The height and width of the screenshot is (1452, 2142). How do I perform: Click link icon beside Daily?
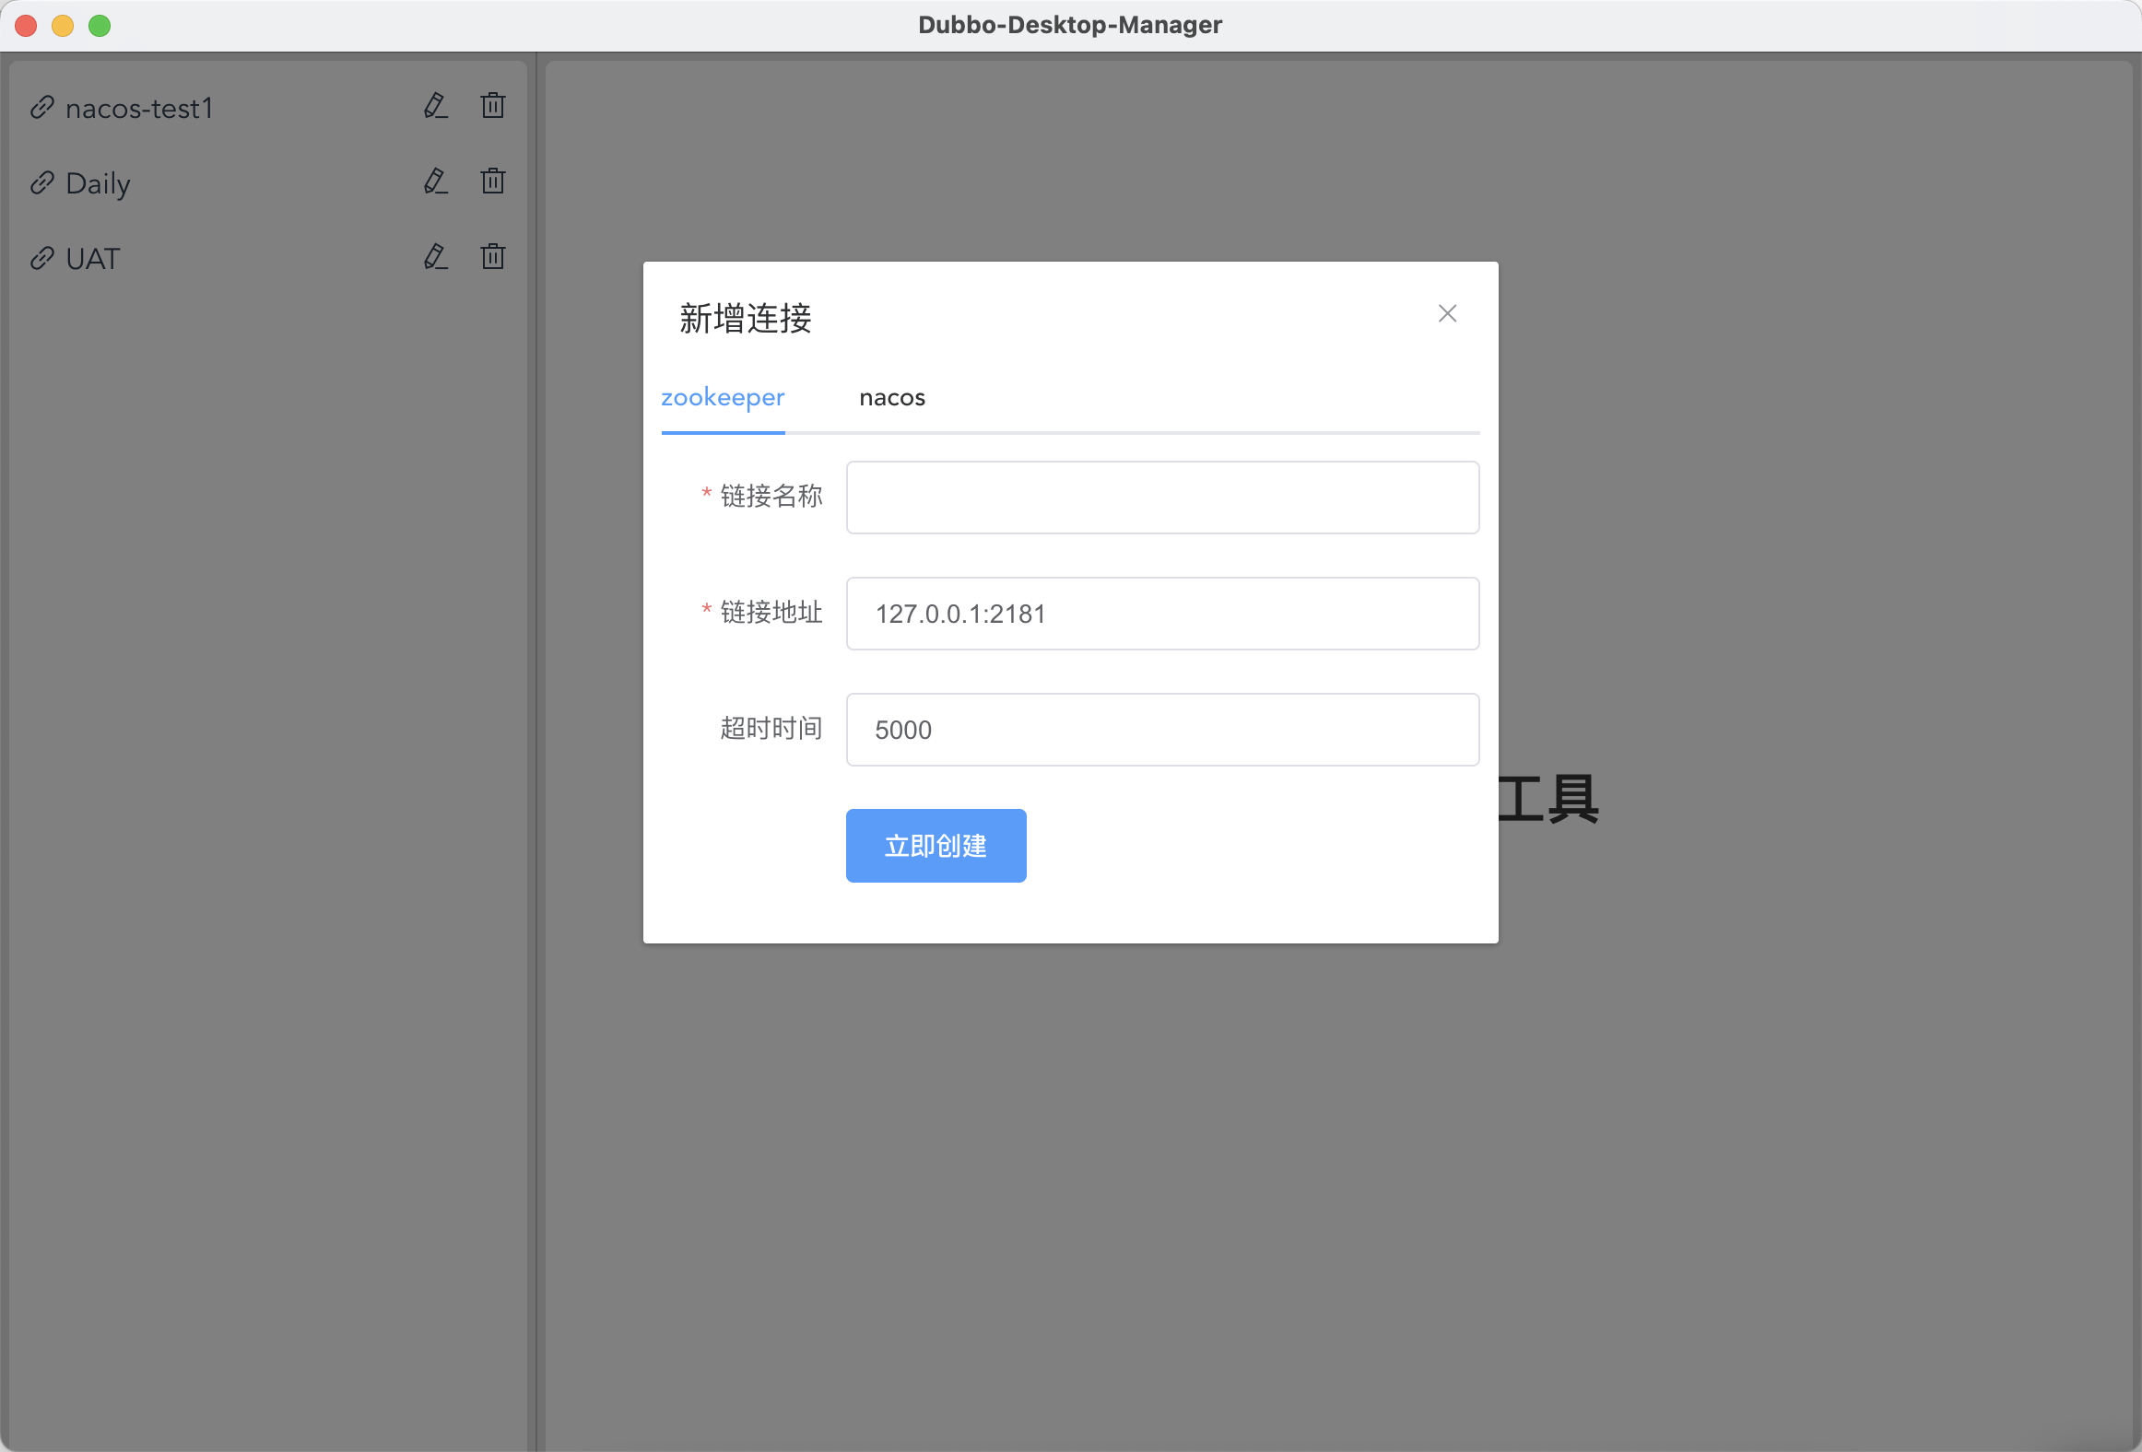[x=42, y=183]
